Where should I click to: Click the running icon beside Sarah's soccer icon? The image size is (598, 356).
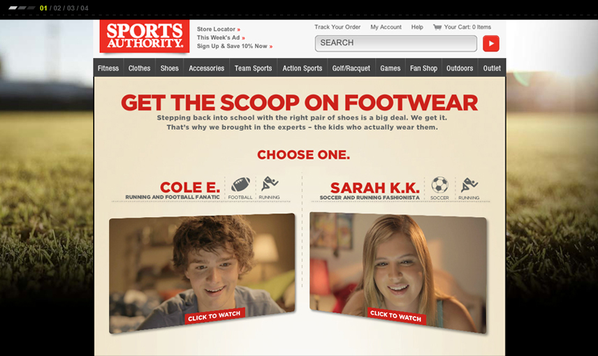click(x=469, y=185)
